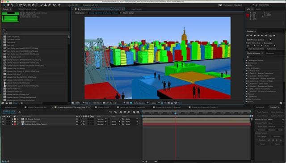Click the Motion Blur timeline icon
The image size is (286, 163).
129,112
